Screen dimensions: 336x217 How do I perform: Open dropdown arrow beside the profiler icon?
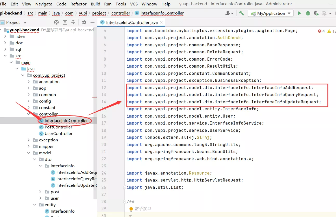[x=330, y=13]
